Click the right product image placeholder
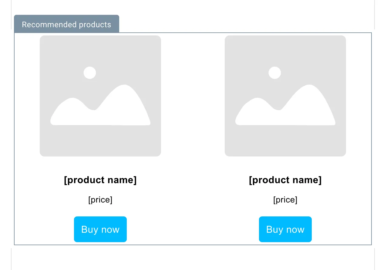Viewport: 390px width, 270px height. click(x=285, y=96)
